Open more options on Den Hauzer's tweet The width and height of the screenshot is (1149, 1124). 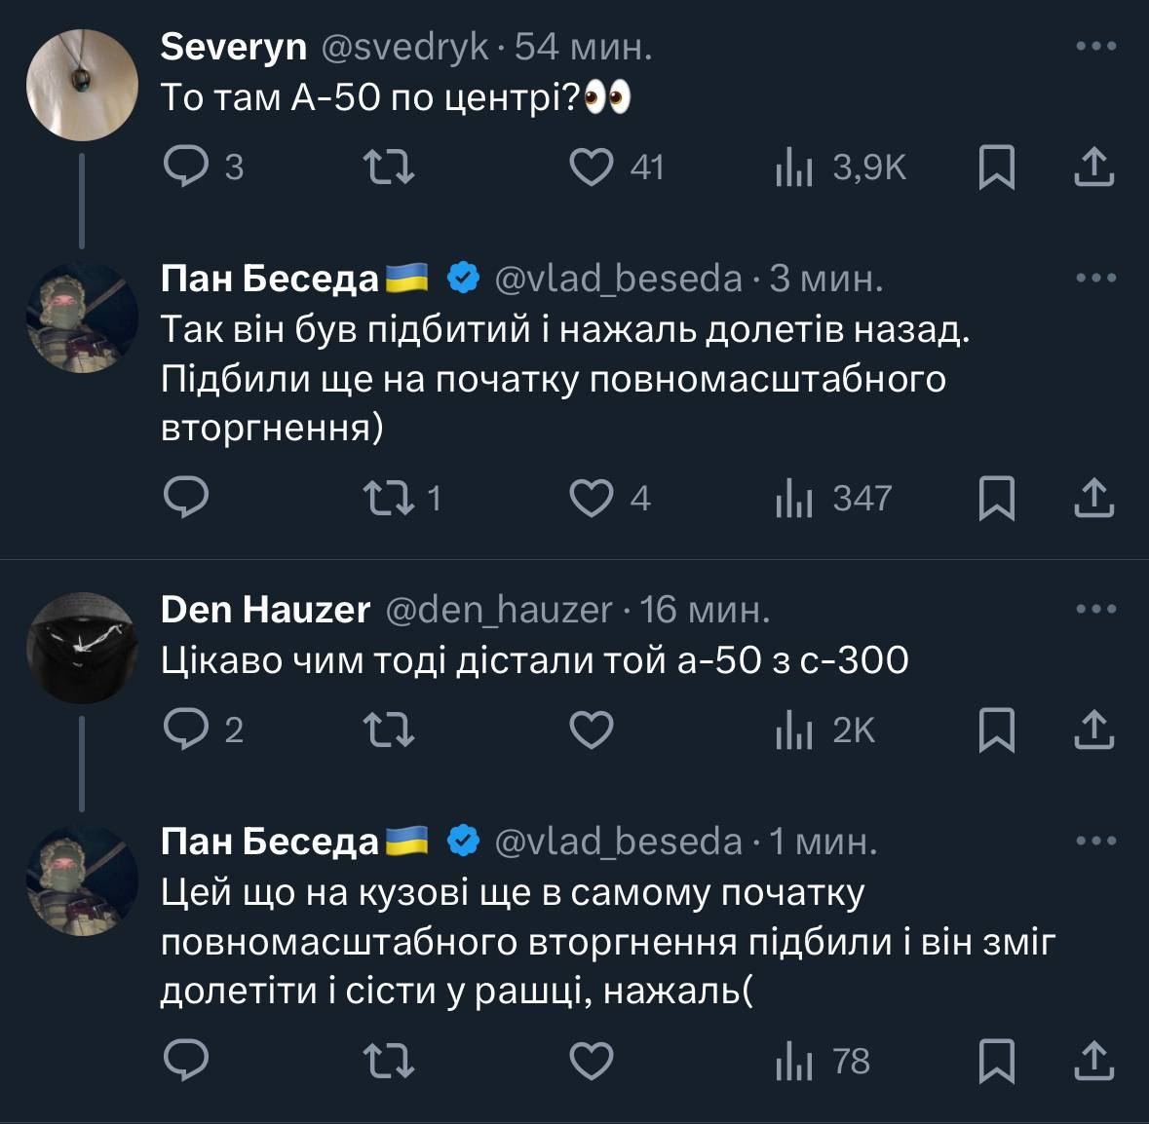pos(1095,610)
